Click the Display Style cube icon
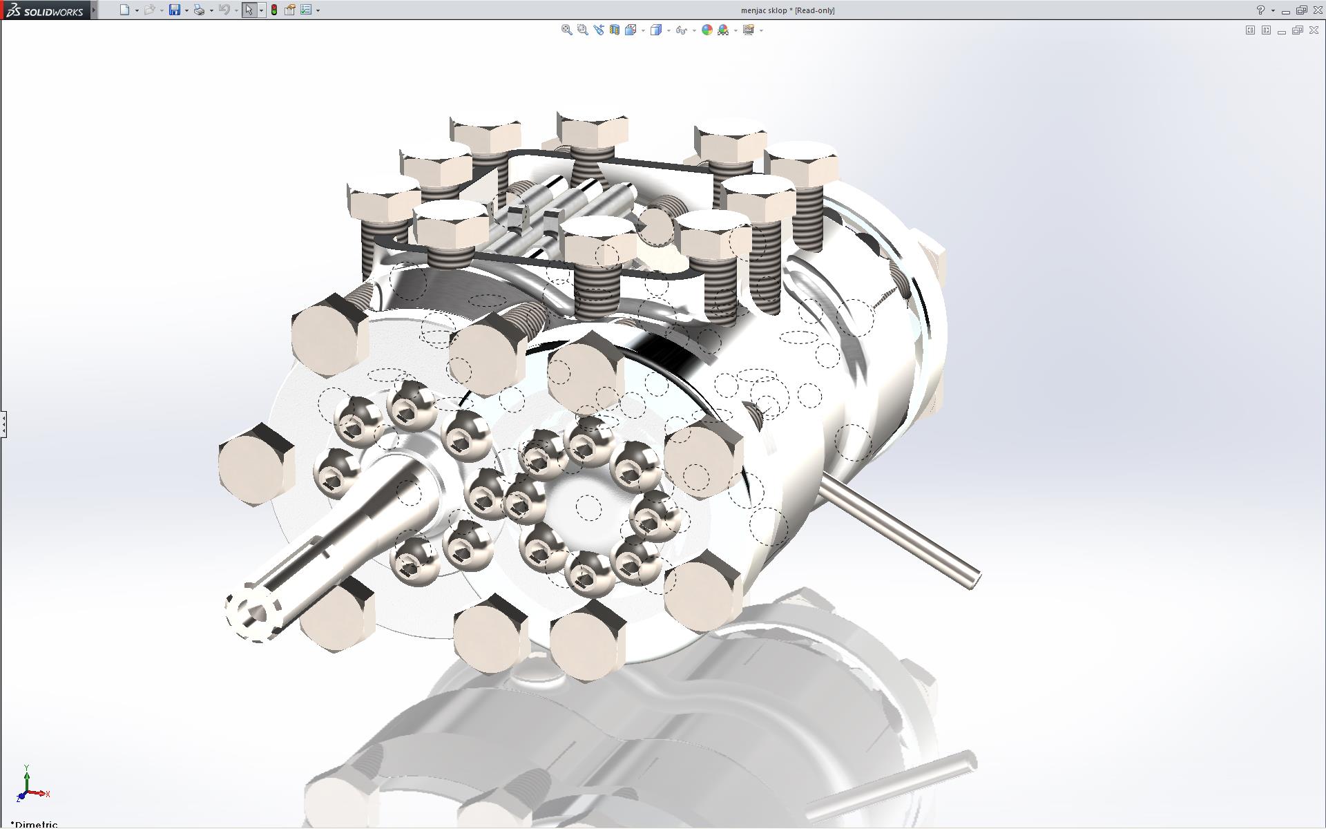The image size is (1326, 829). click(x=656, y=30)
